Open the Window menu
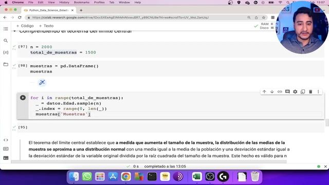 point(124,2)
